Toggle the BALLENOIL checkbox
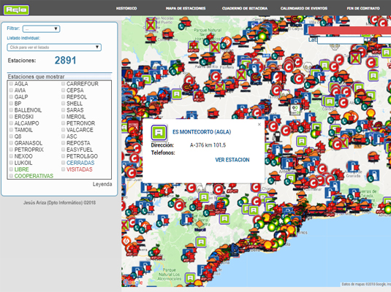Image resolution: width=391 pixels, height=292 pixels. (11, 110)
